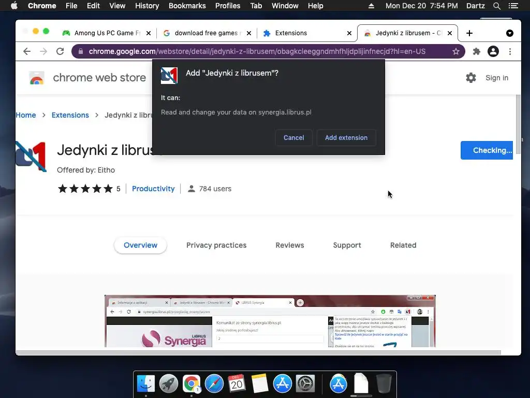This screenshot has width=530, height=398.
Task: Open the Extensions puzzle icon in toolbar
Action: coord(477,51)
